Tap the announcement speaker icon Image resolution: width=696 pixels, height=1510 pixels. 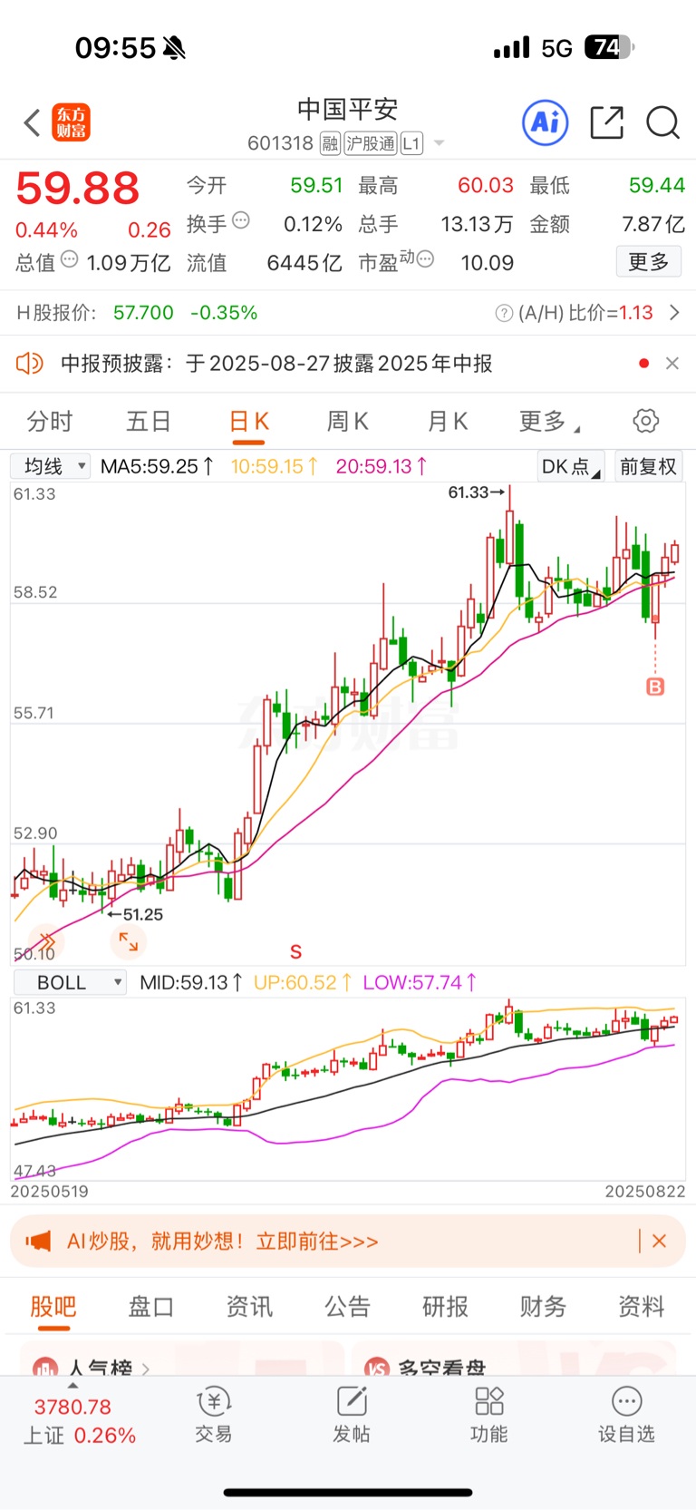click(30, 364)
